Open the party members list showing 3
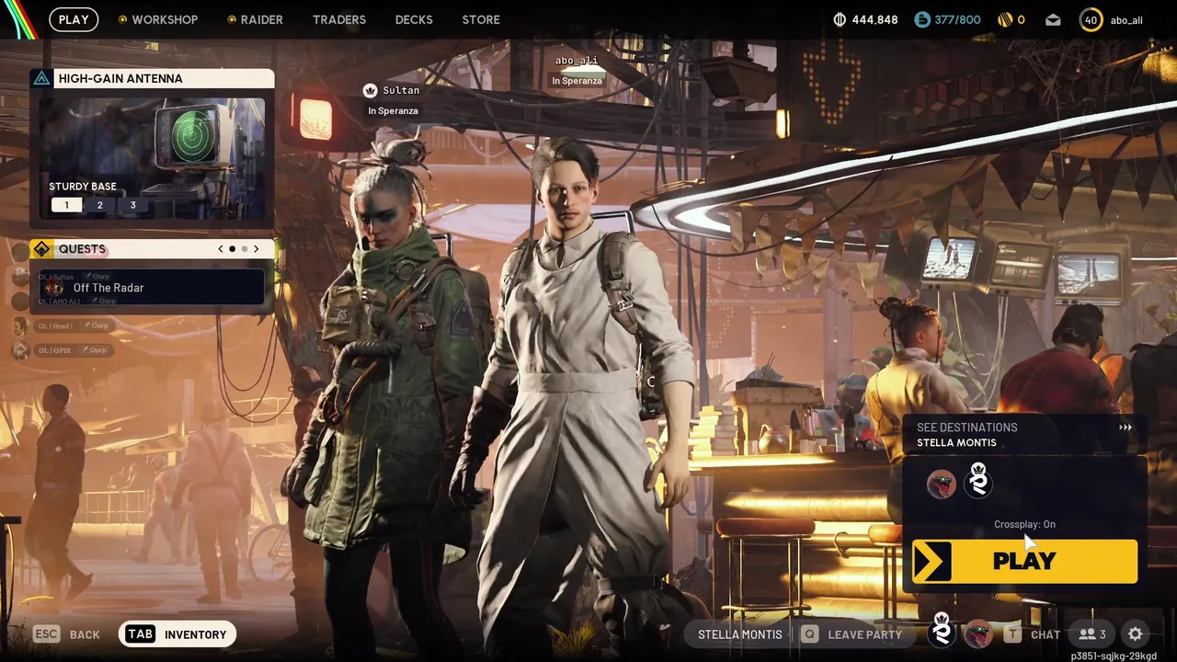This screenshot has height=662, width=1177. 1092,634
